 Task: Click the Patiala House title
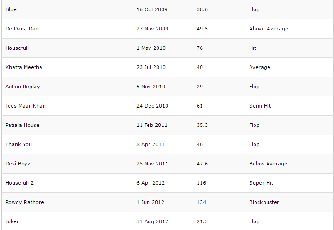click(22, 125)
